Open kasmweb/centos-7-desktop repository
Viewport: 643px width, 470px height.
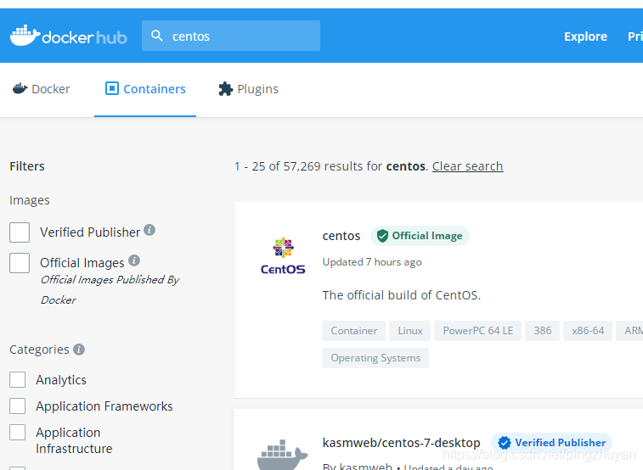(x=401, y=443)
